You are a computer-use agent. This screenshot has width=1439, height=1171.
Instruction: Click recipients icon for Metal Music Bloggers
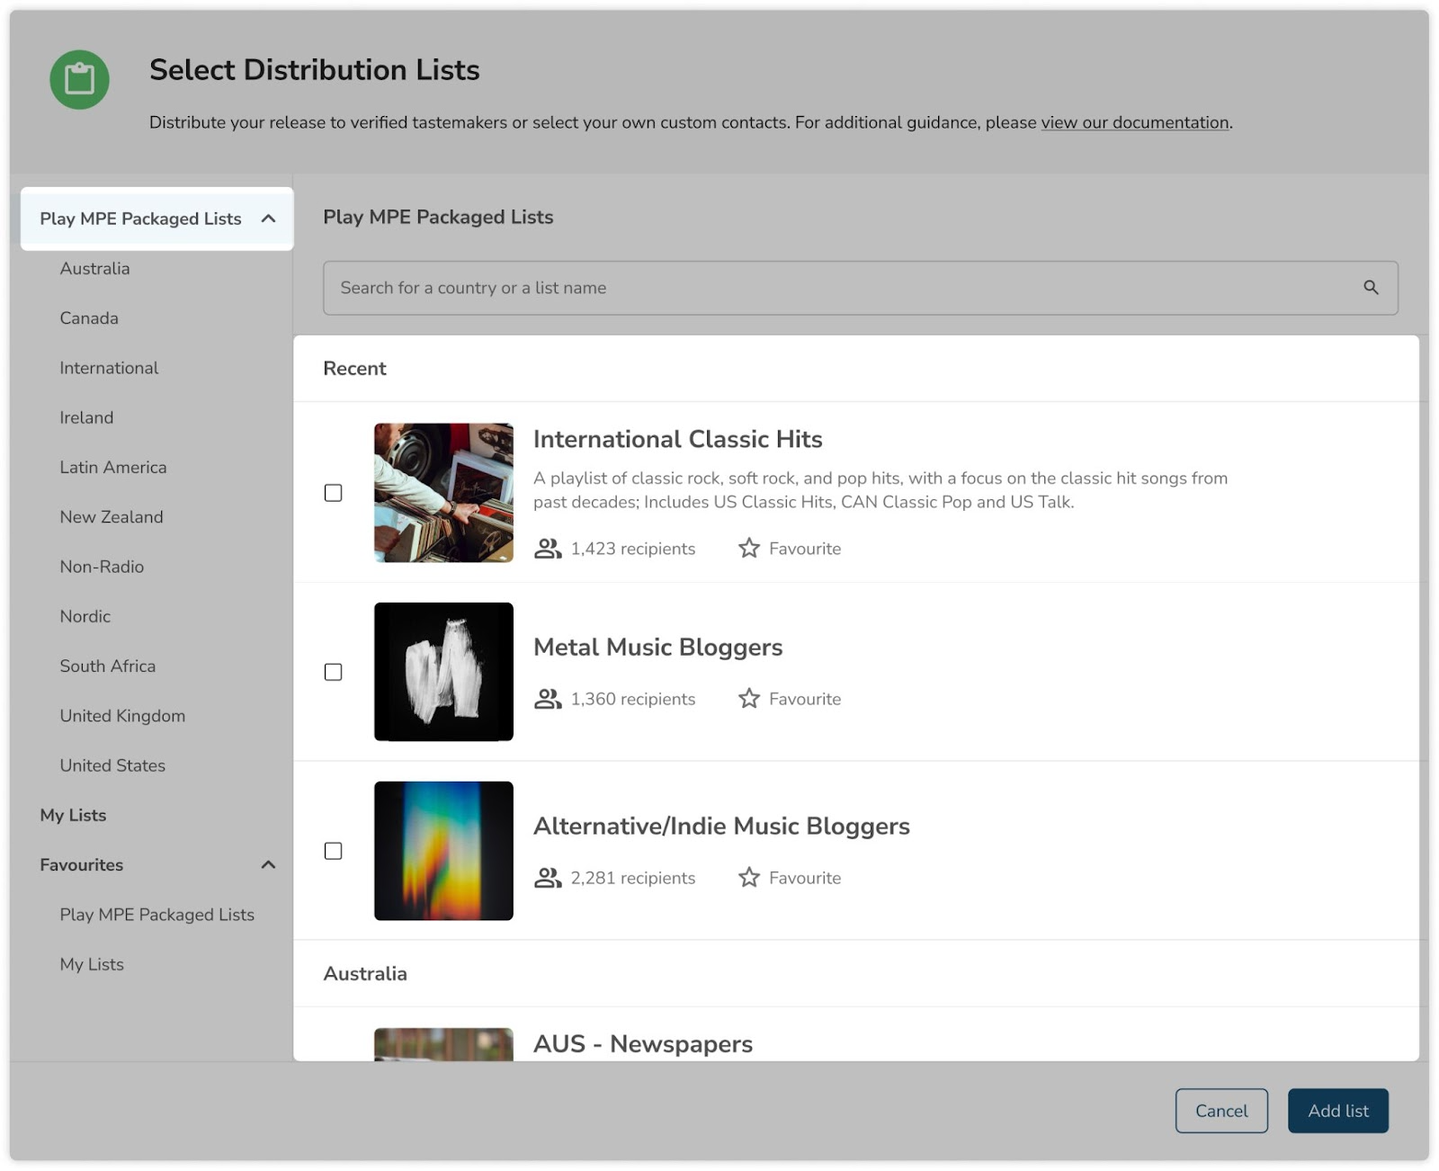tap(548, 699)
